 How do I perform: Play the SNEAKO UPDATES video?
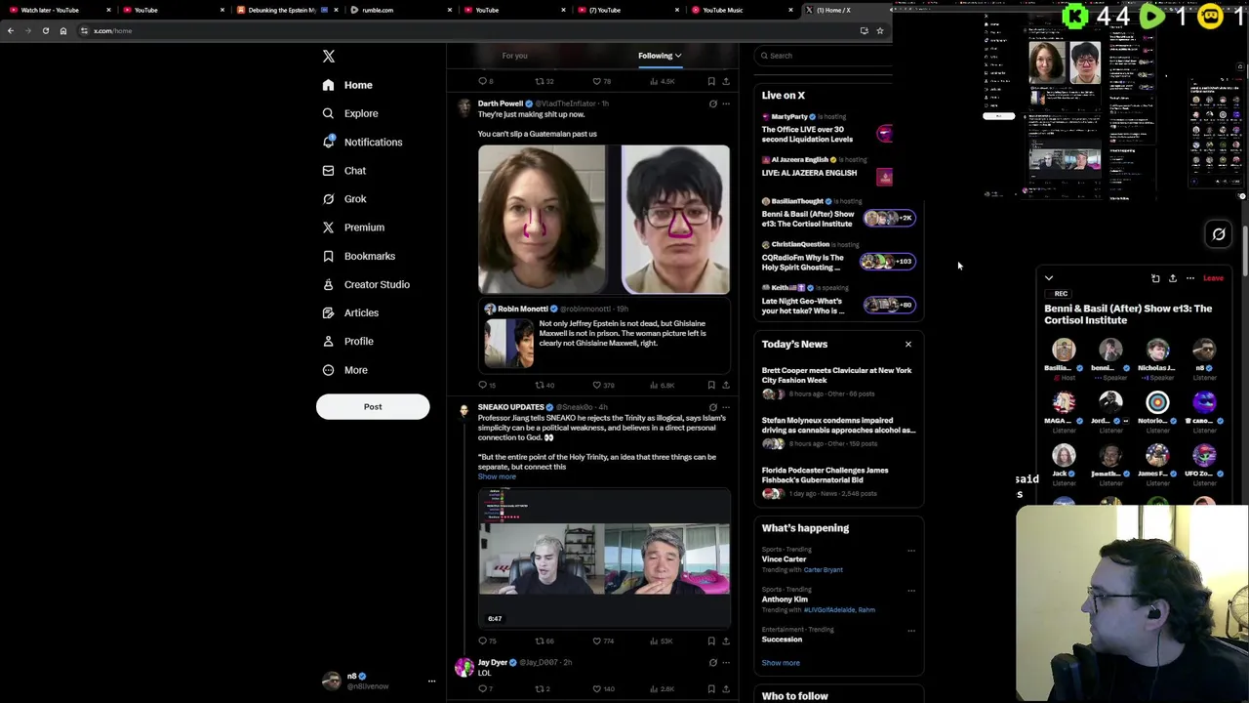pos(604,558)
